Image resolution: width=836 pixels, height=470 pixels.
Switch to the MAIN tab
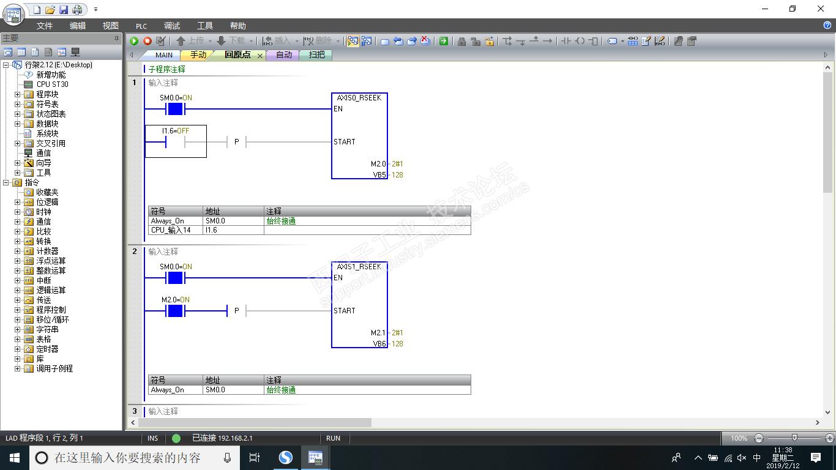coord(163,55)
